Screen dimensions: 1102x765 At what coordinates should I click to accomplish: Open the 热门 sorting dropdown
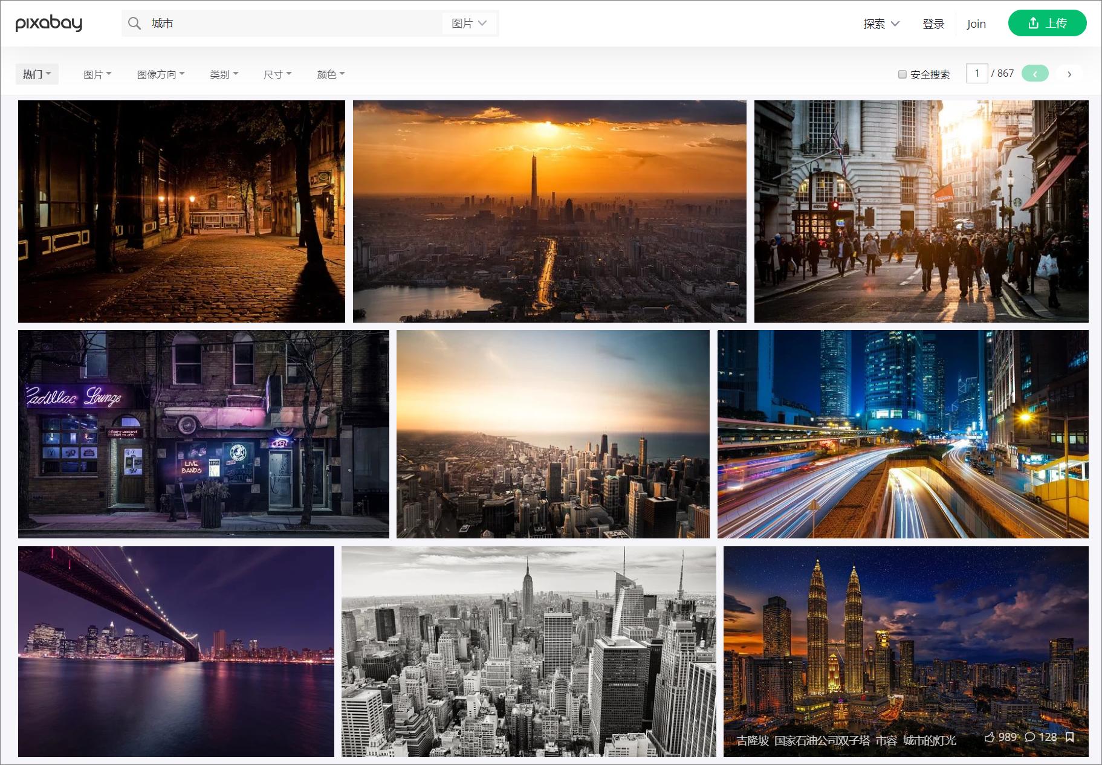click(x=36, y=74)
